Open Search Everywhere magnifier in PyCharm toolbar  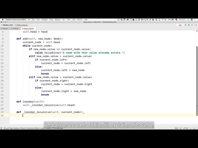196,25
